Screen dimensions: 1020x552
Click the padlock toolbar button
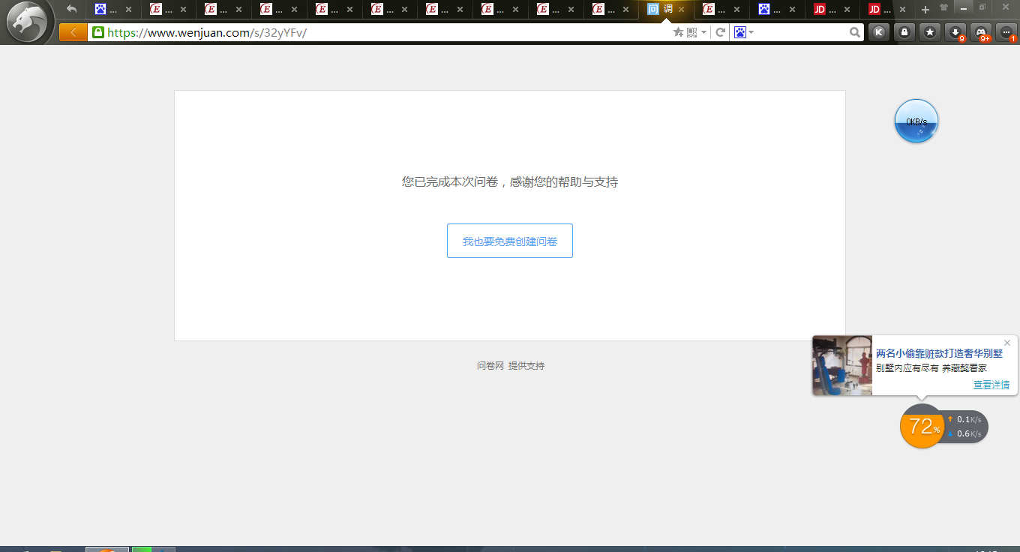904,32
